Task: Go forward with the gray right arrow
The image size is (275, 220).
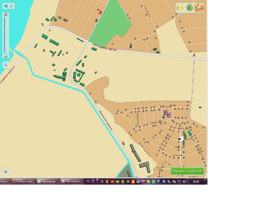Action: [x=12, y=6]
